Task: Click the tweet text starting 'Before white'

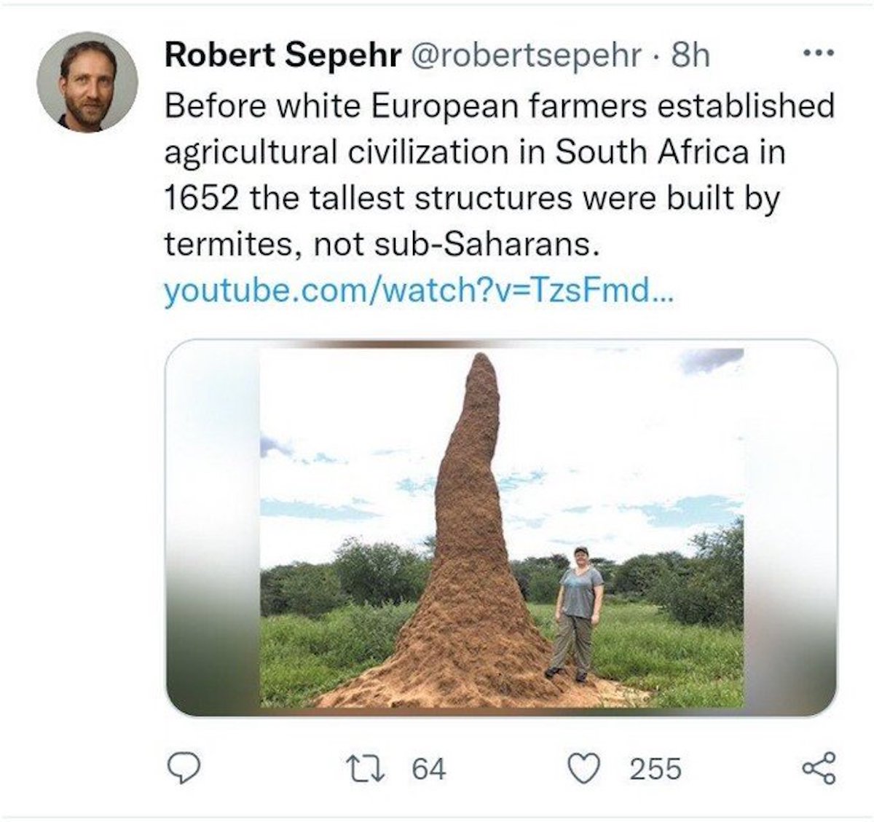Action: 499,106
